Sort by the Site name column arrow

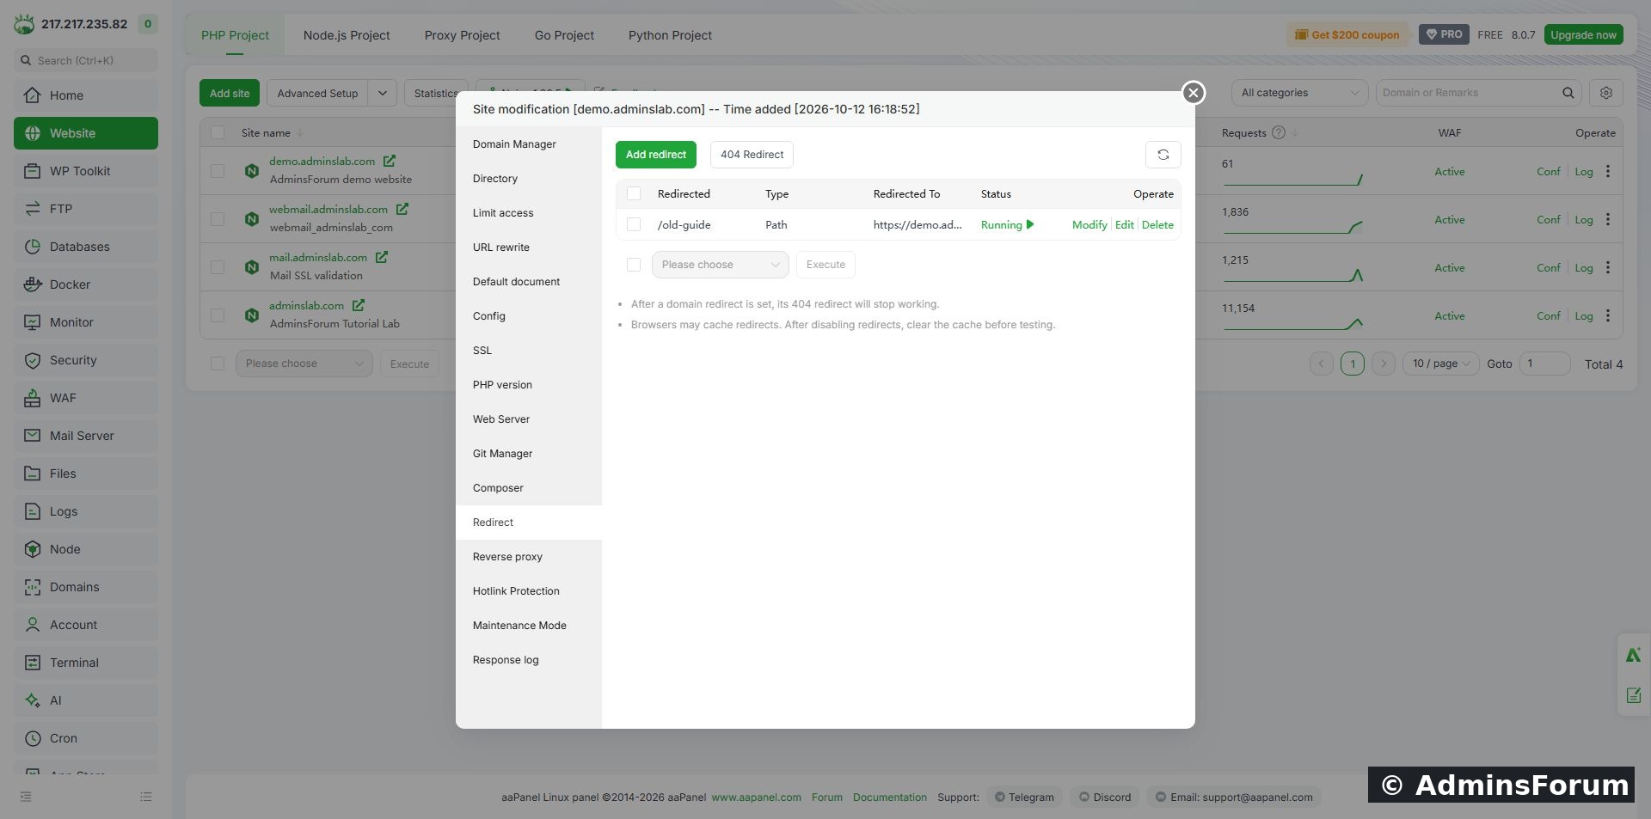[300, 132]
